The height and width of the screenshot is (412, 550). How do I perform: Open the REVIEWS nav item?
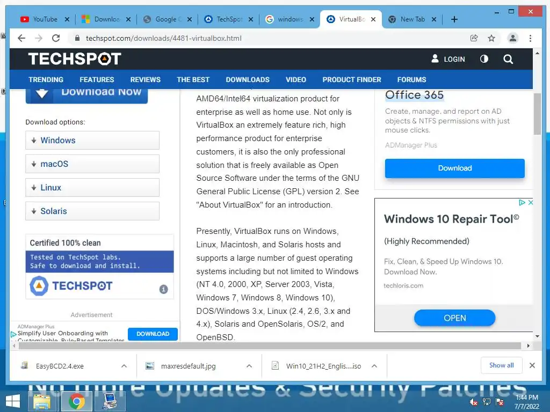(x=145, y=79)
